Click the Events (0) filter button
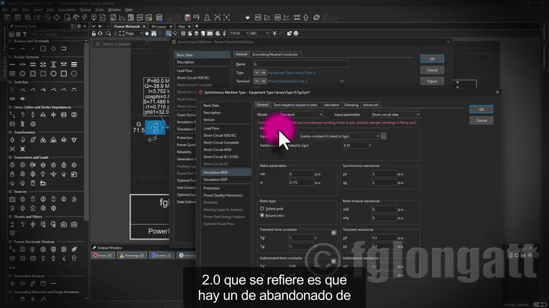549x308 pixels. point(161,255)
